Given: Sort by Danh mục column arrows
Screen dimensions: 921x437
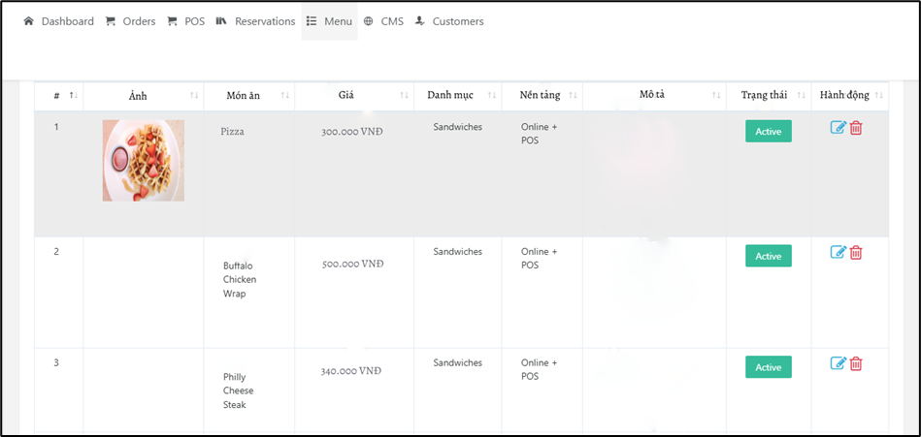Looking at the screenshot, I should coord(492,95).
